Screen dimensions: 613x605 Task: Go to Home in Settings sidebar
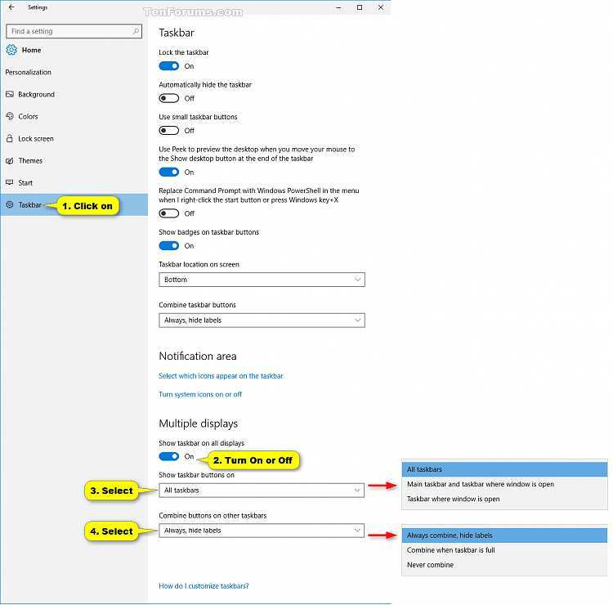(31, 50)
